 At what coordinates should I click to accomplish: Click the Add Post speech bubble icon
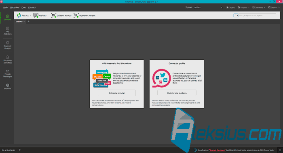pyautogui.click(x=36, y=15)
